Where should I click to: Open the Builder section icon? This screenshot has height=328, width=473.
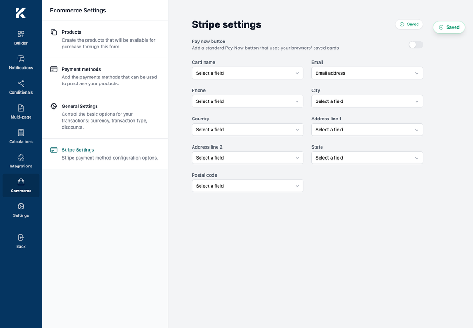pyautogui.click(x=21, y=34)
